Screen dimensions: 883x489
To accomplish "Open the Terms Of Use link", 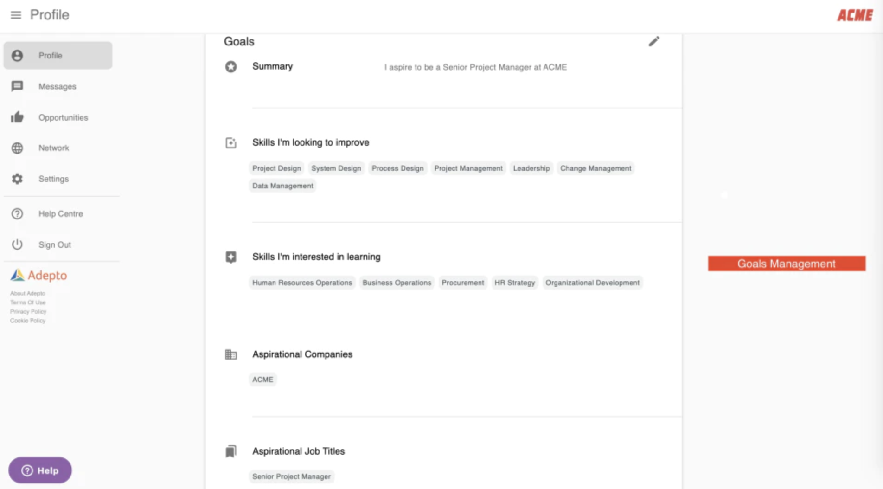I will tap(28, 302).
